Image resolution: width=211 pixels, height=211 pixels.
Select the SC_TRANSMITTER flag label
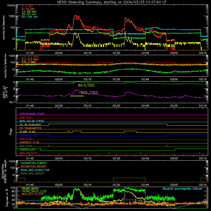[30, 128]
